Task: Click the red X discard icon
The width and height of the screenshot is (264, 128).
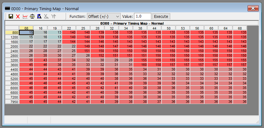Action: pyautogui.click(x=18, y=16)
